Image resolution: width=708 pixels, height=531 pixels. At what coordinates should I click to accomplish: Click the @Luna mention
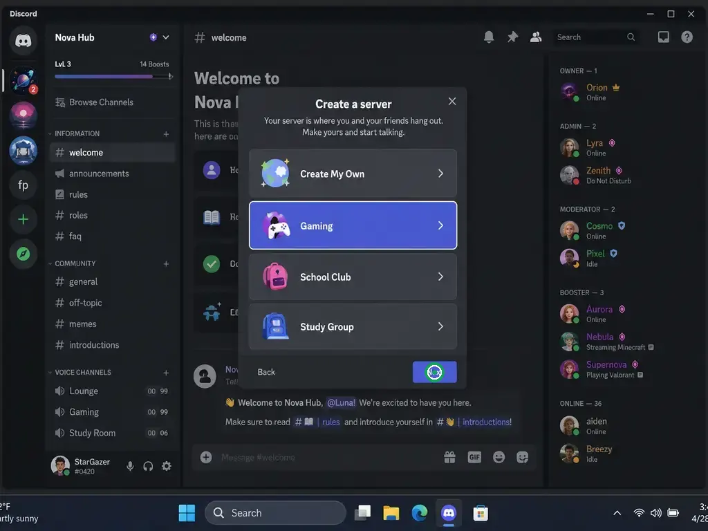341,403
